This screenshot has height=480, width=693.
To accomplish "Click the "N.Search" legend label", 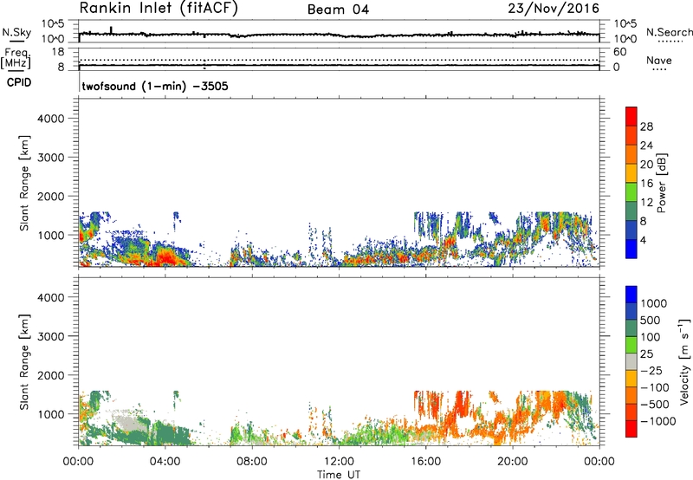I will tap(669, 32).
